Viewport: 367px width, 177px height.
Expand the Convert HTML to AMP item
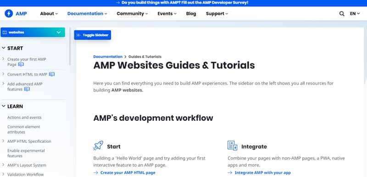[3, 74]
